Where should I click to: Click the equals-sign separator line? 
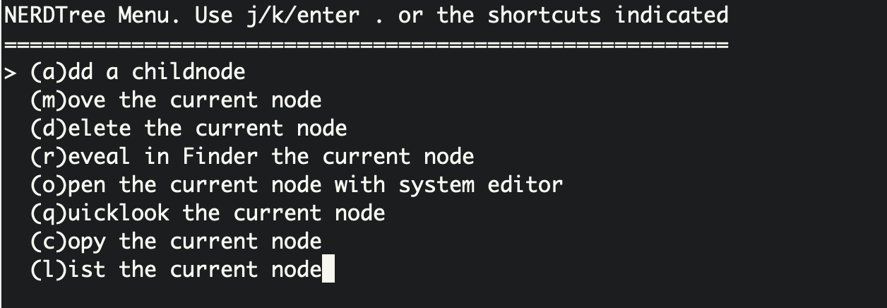coord(367,45)
